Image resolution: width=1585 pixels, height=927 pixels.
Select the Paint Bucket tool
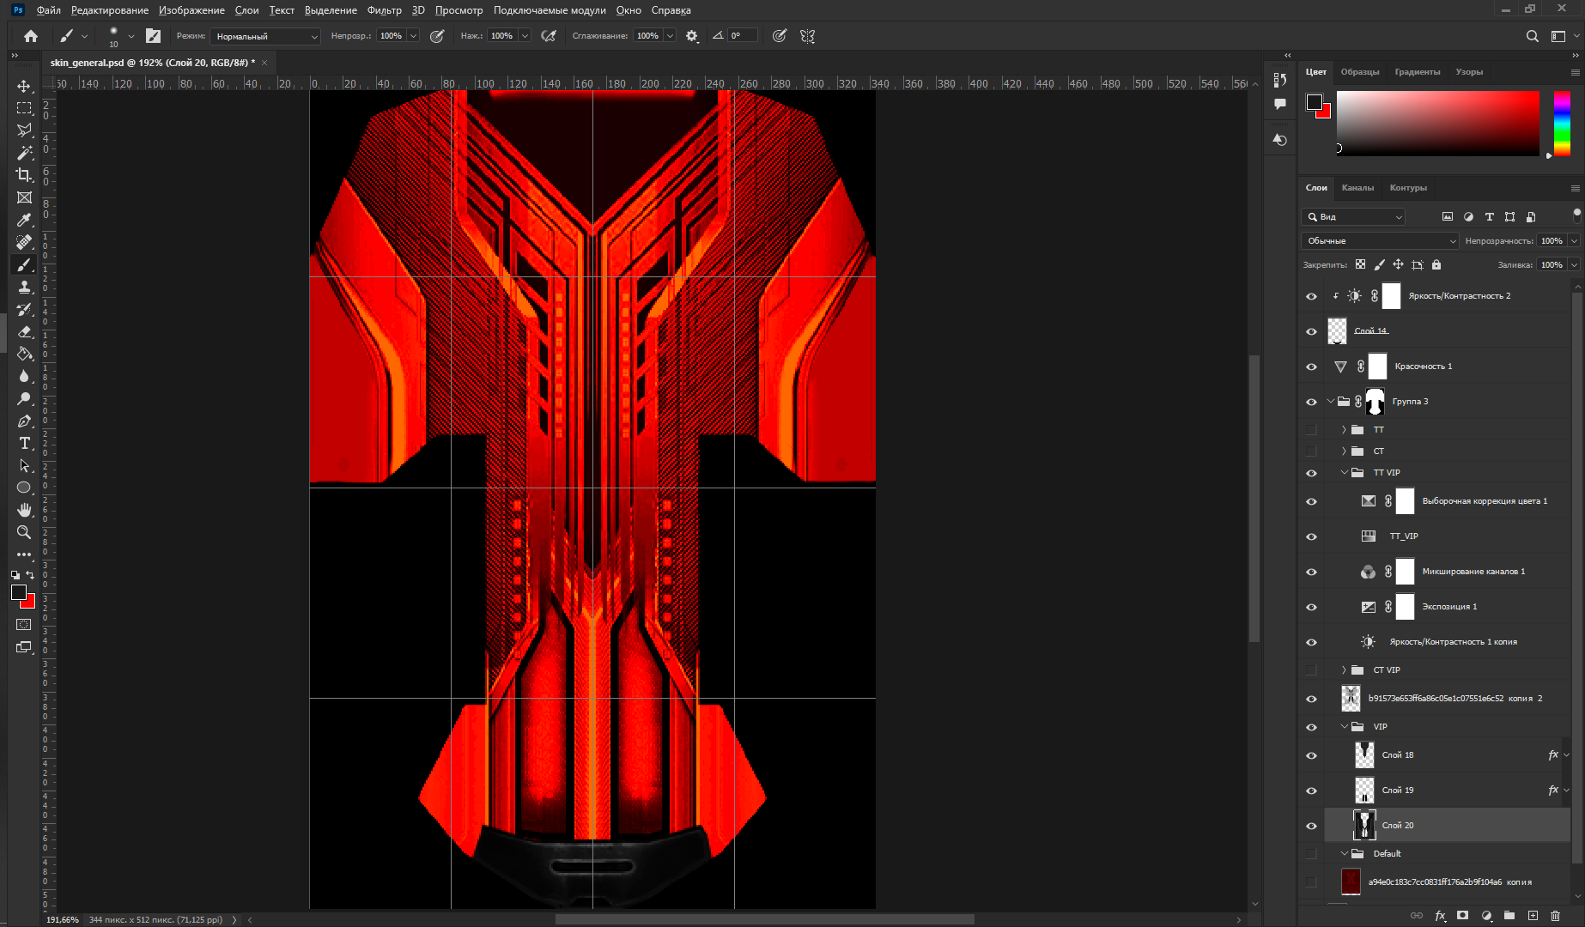point(24,354)
